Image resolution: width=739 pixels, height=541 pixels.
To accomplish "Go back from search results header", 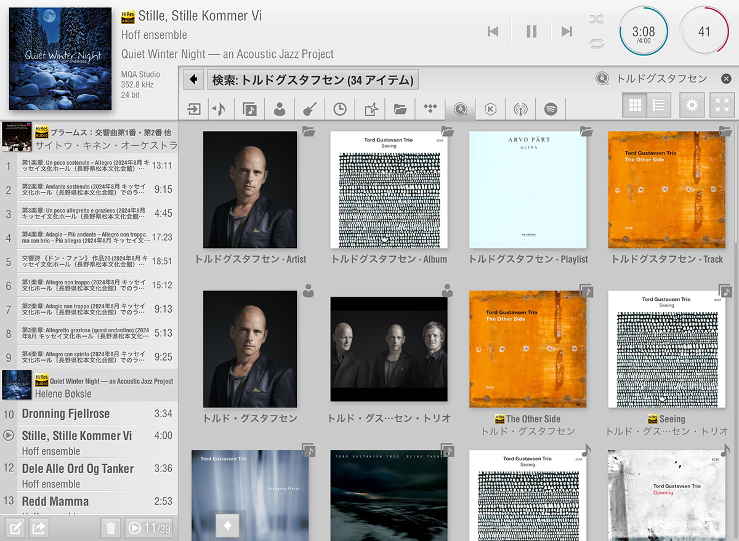I will pyautogui.click(x=195, y=79).
